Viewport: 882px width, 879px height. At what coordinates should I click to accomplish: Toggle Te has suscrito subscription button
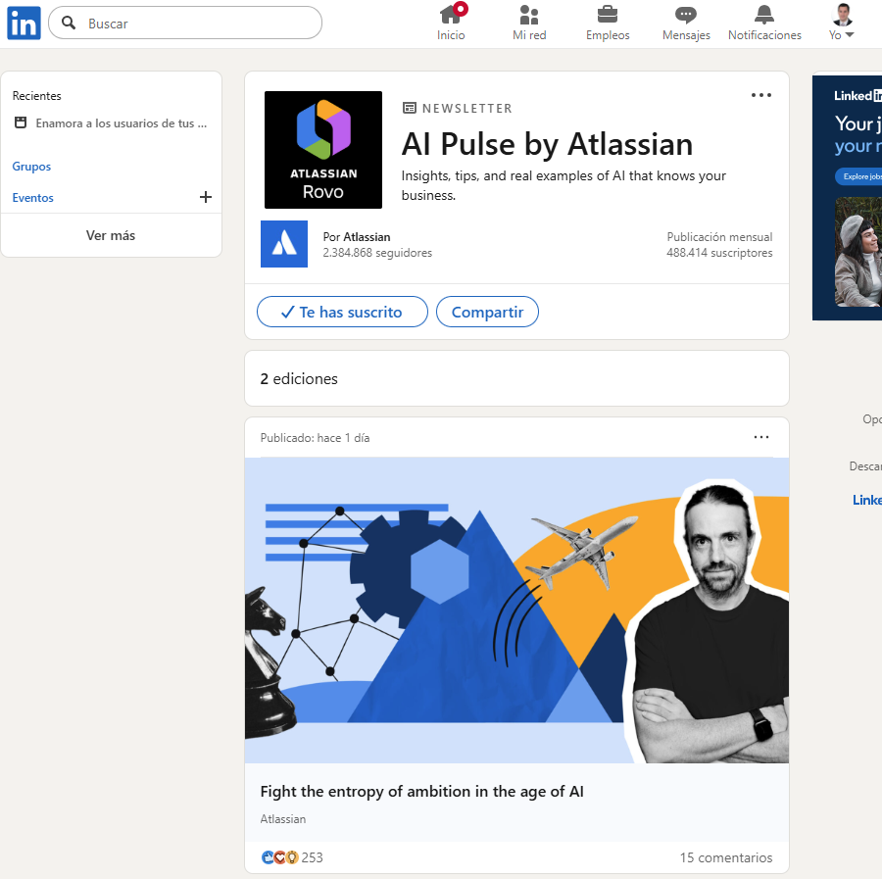(x=343, y=312)
